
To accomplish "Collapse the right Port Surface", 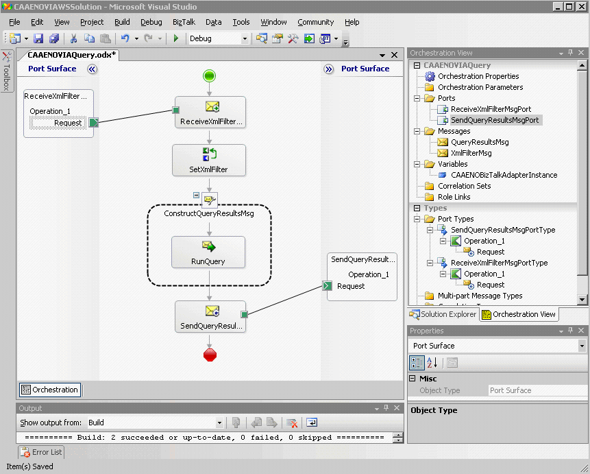I will pos(328,69).
